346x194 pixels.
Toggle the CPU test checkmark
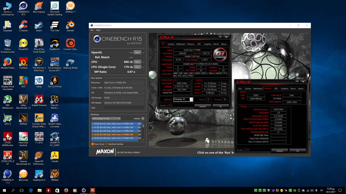(x=144, y=62)
